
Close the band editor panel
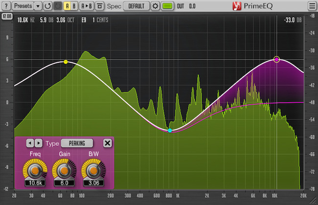tap(108, 143)
